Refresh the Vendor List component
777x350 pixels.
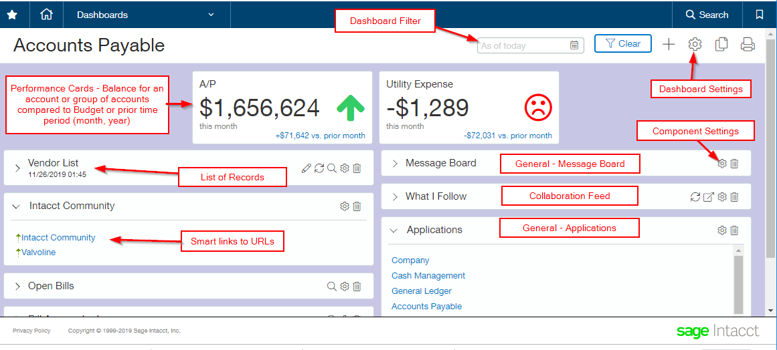[x=319, y=168]
